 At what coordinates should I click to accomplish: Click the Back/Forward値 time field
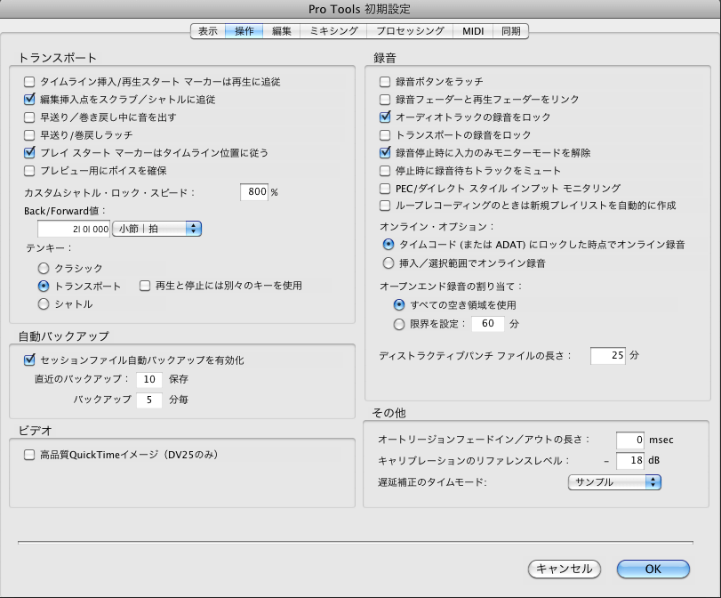tap(74, 229)
